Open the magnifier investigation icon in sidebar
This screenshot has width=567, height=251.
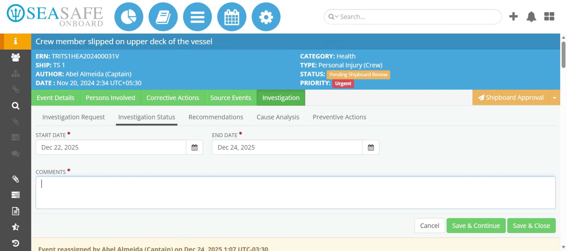(15, 106)
